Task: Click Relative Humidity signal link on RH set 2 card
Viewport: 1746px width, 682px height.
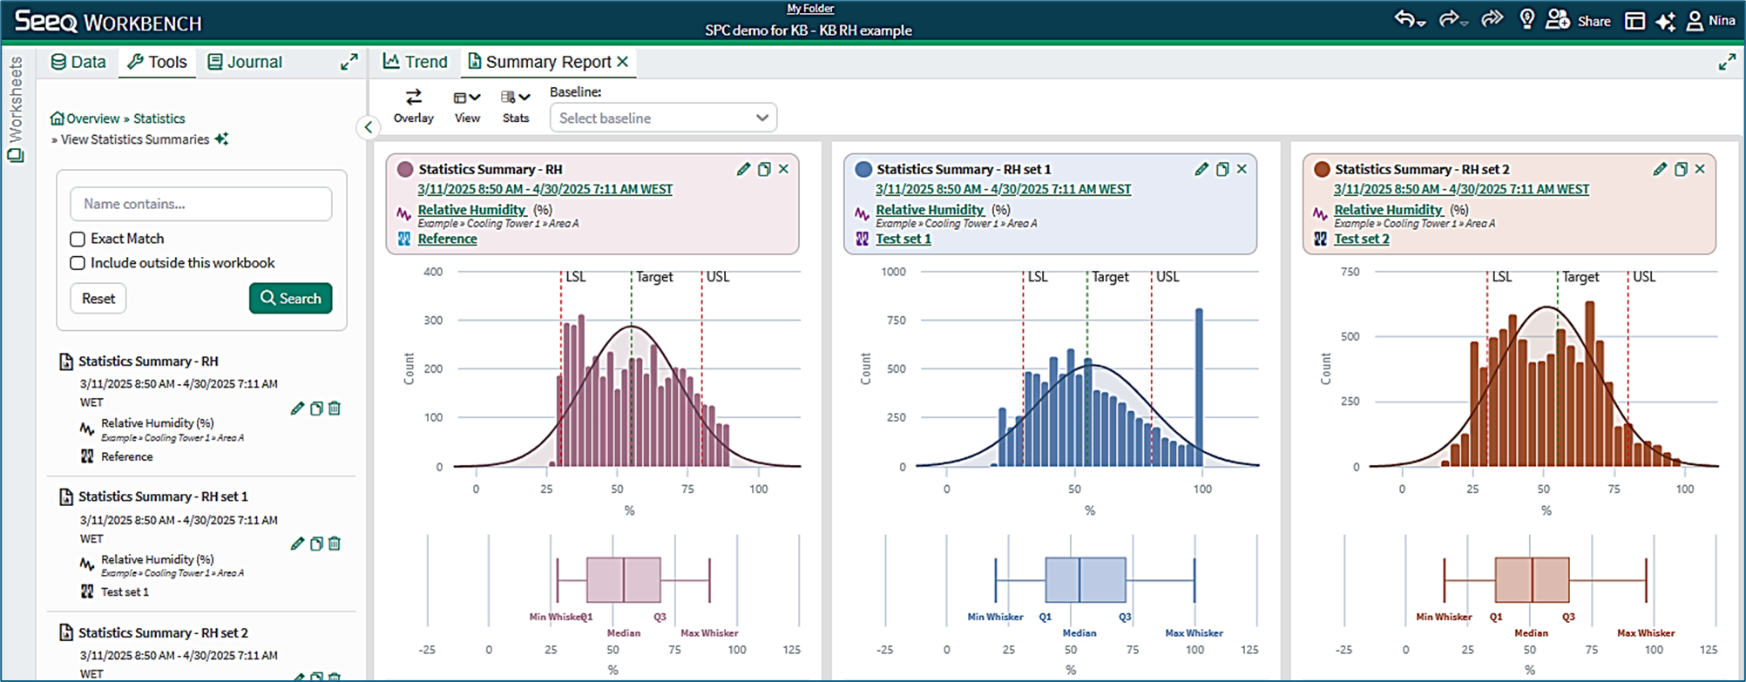Action: point(1388,210)
